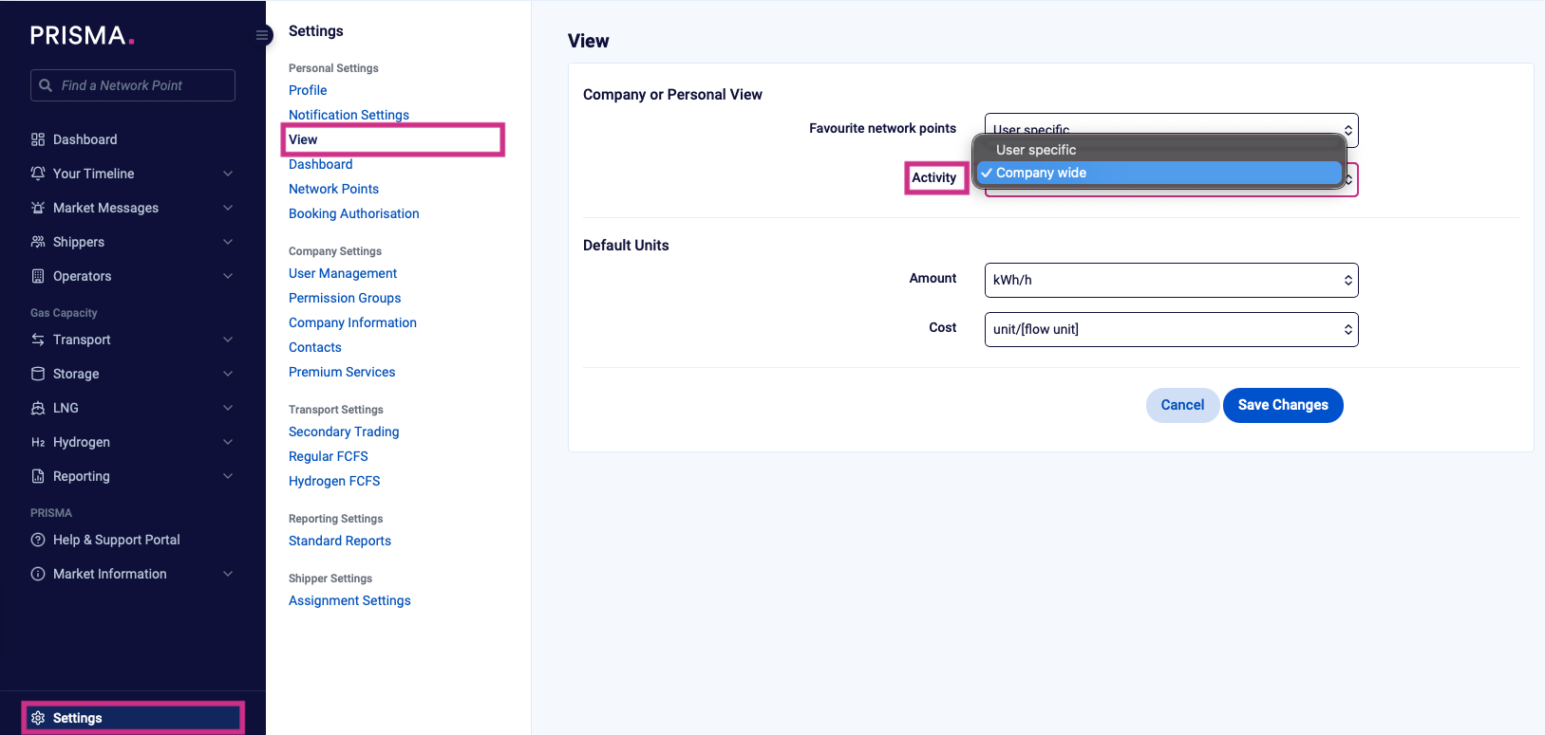
Task: Click the Dashboard grid icon in sidebar
Action: tap(38, 139)
